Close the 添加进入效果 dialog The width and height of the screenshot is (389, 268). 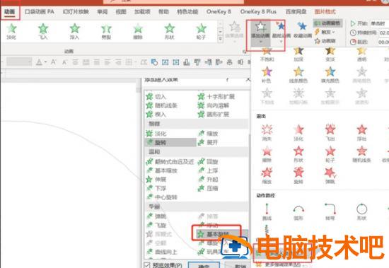248,80
